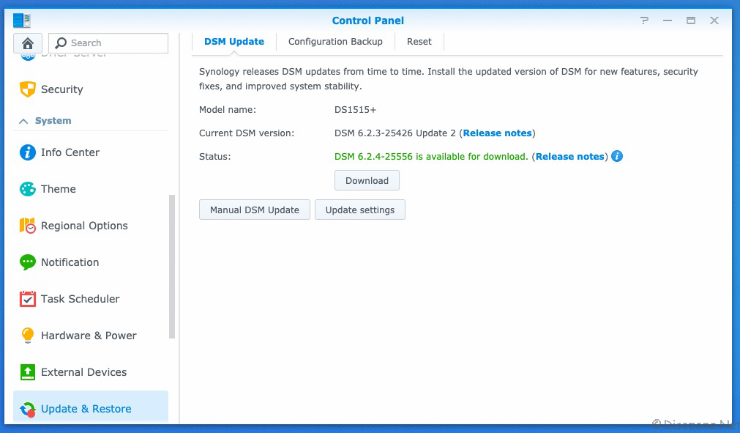This screenshot has height=433, width=740.
Task: Collapse the System section
Action: pos(23,121)
